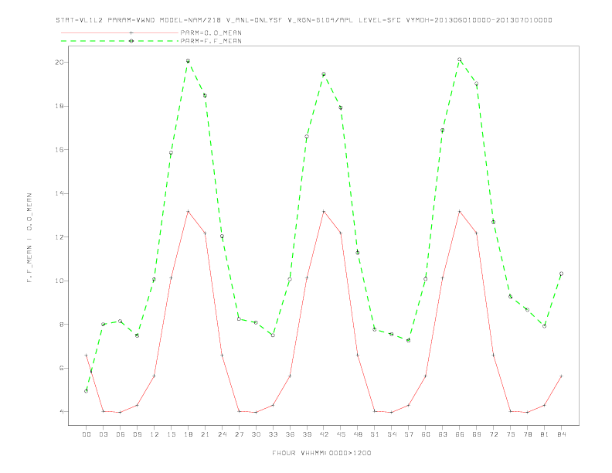Click x-axis tick label 09
The image size is (612, 473).
point(137,434)
